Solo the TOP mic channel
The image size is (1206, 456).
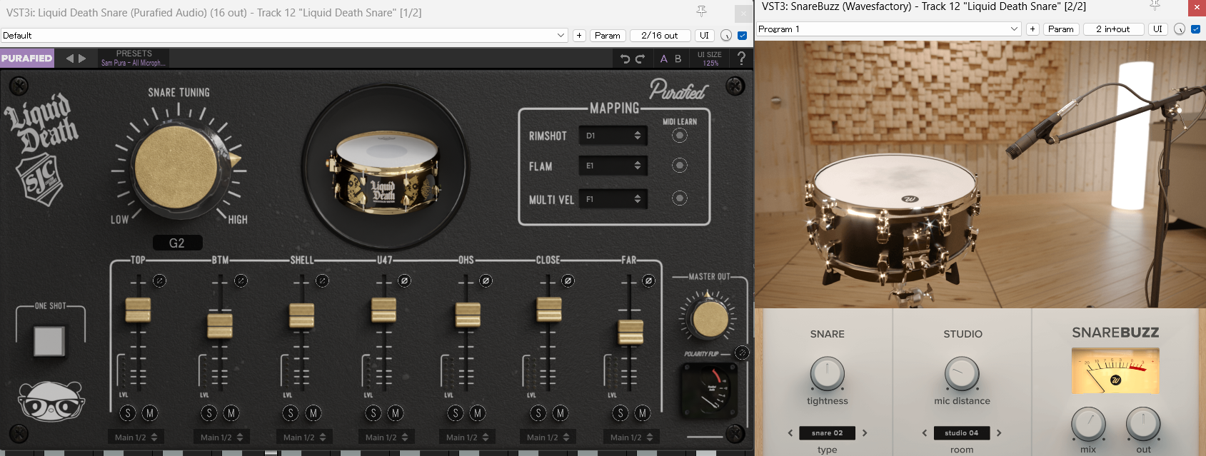[x=128, y=412]
